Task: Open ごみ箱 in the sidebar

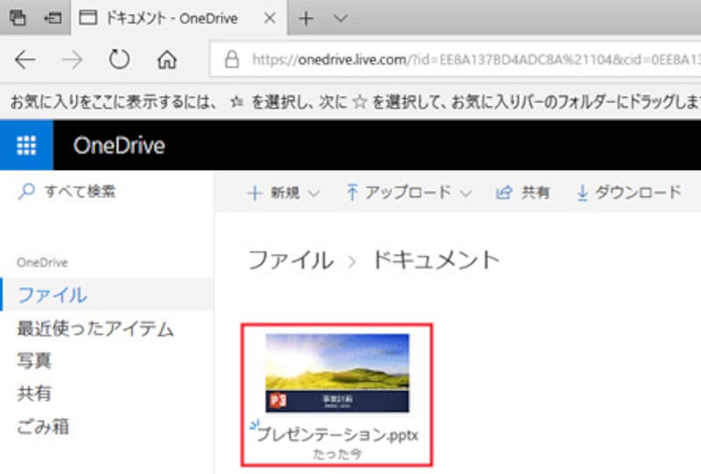Action: (x=43, y=428)
